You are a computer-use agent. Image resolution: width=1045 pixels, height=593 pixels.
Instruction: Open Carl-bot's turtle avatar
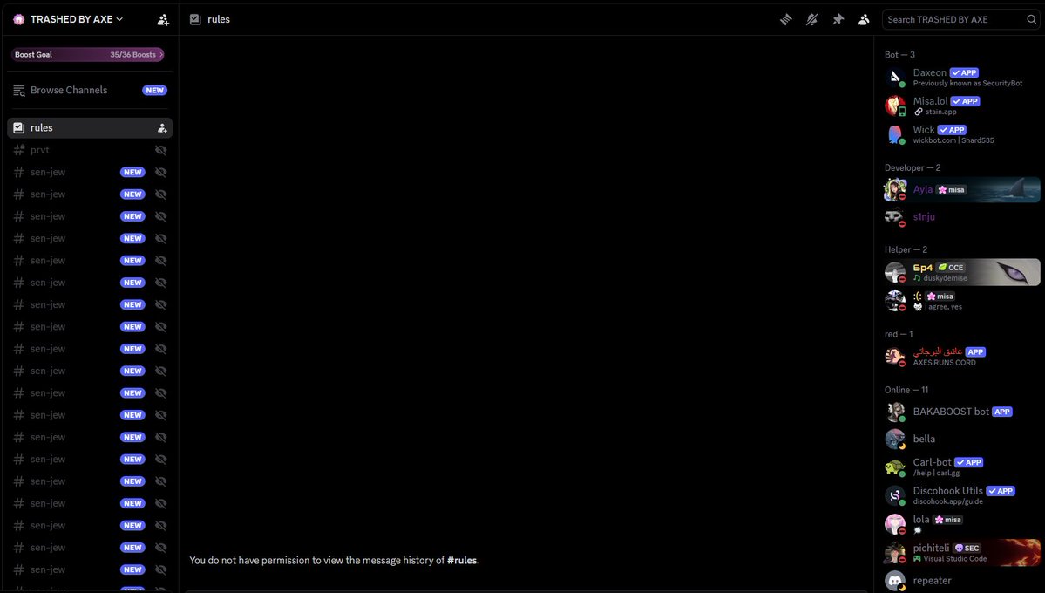pyautogui.click(x=895, y=467)
